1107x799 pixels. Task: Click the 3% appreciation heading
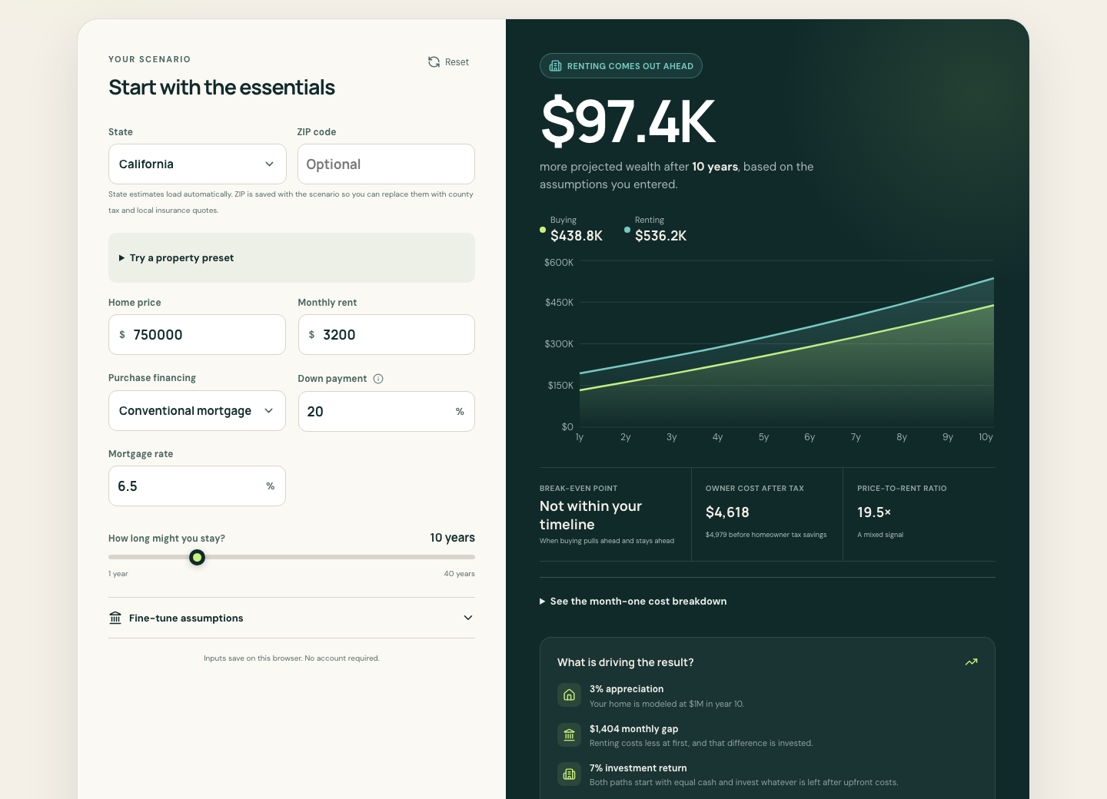pos(627,689)
